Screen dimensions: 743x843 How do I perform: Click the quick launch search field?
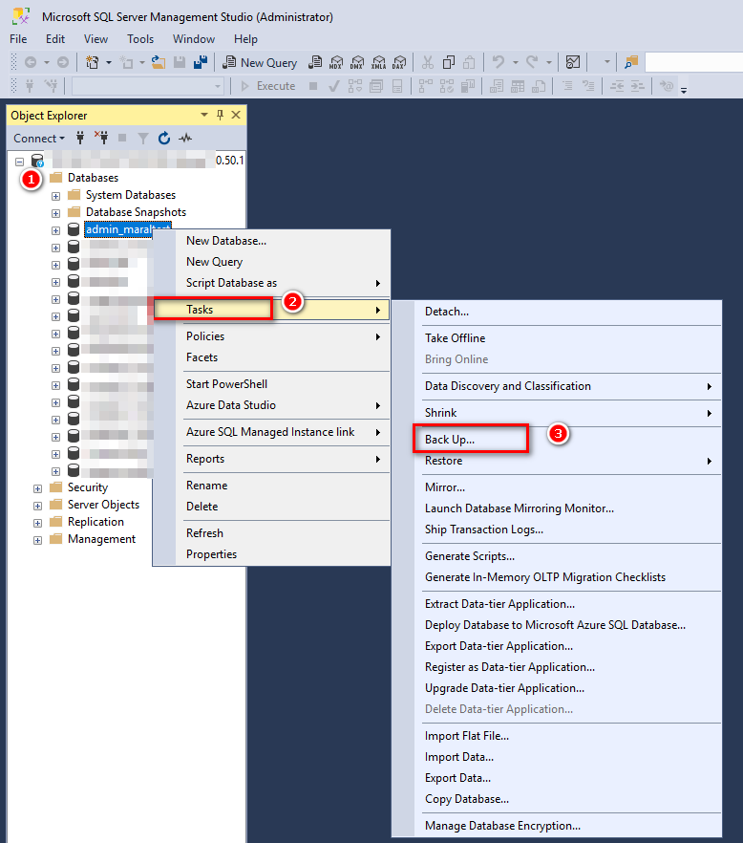click(x=693, y=63)
